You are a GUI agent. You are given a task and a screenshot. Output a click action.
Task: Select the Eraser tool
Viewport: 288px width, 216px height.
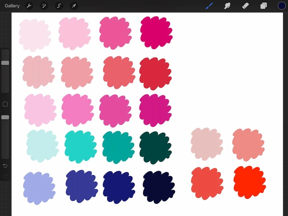point(245,6)
